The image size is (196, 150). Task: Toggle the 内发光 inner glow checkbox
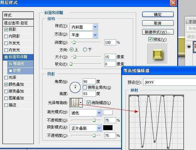(x=6, y=50)
